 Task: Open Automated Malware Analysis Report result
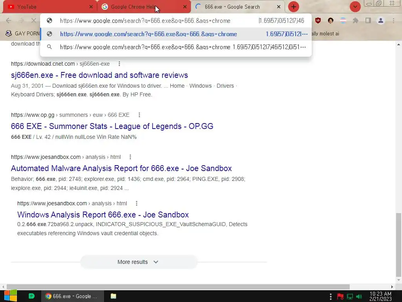[x=121, y=168]
